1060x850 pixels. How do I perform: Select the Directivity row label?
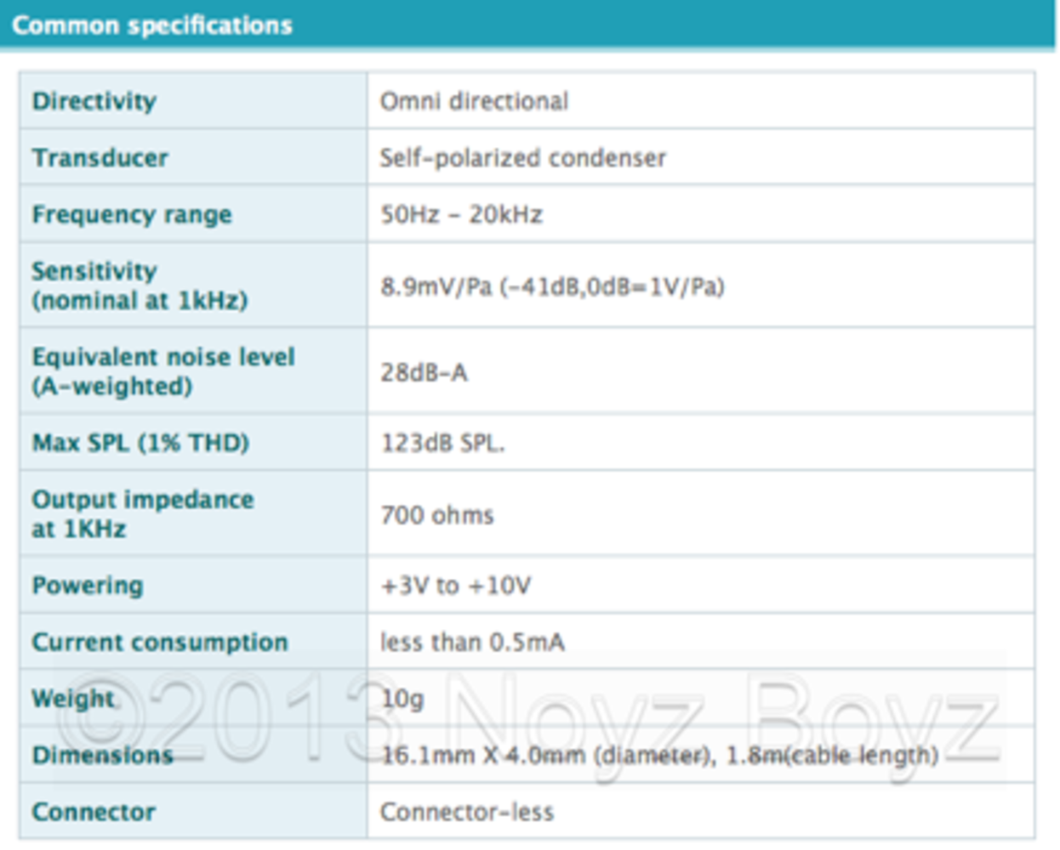(94, 101)
